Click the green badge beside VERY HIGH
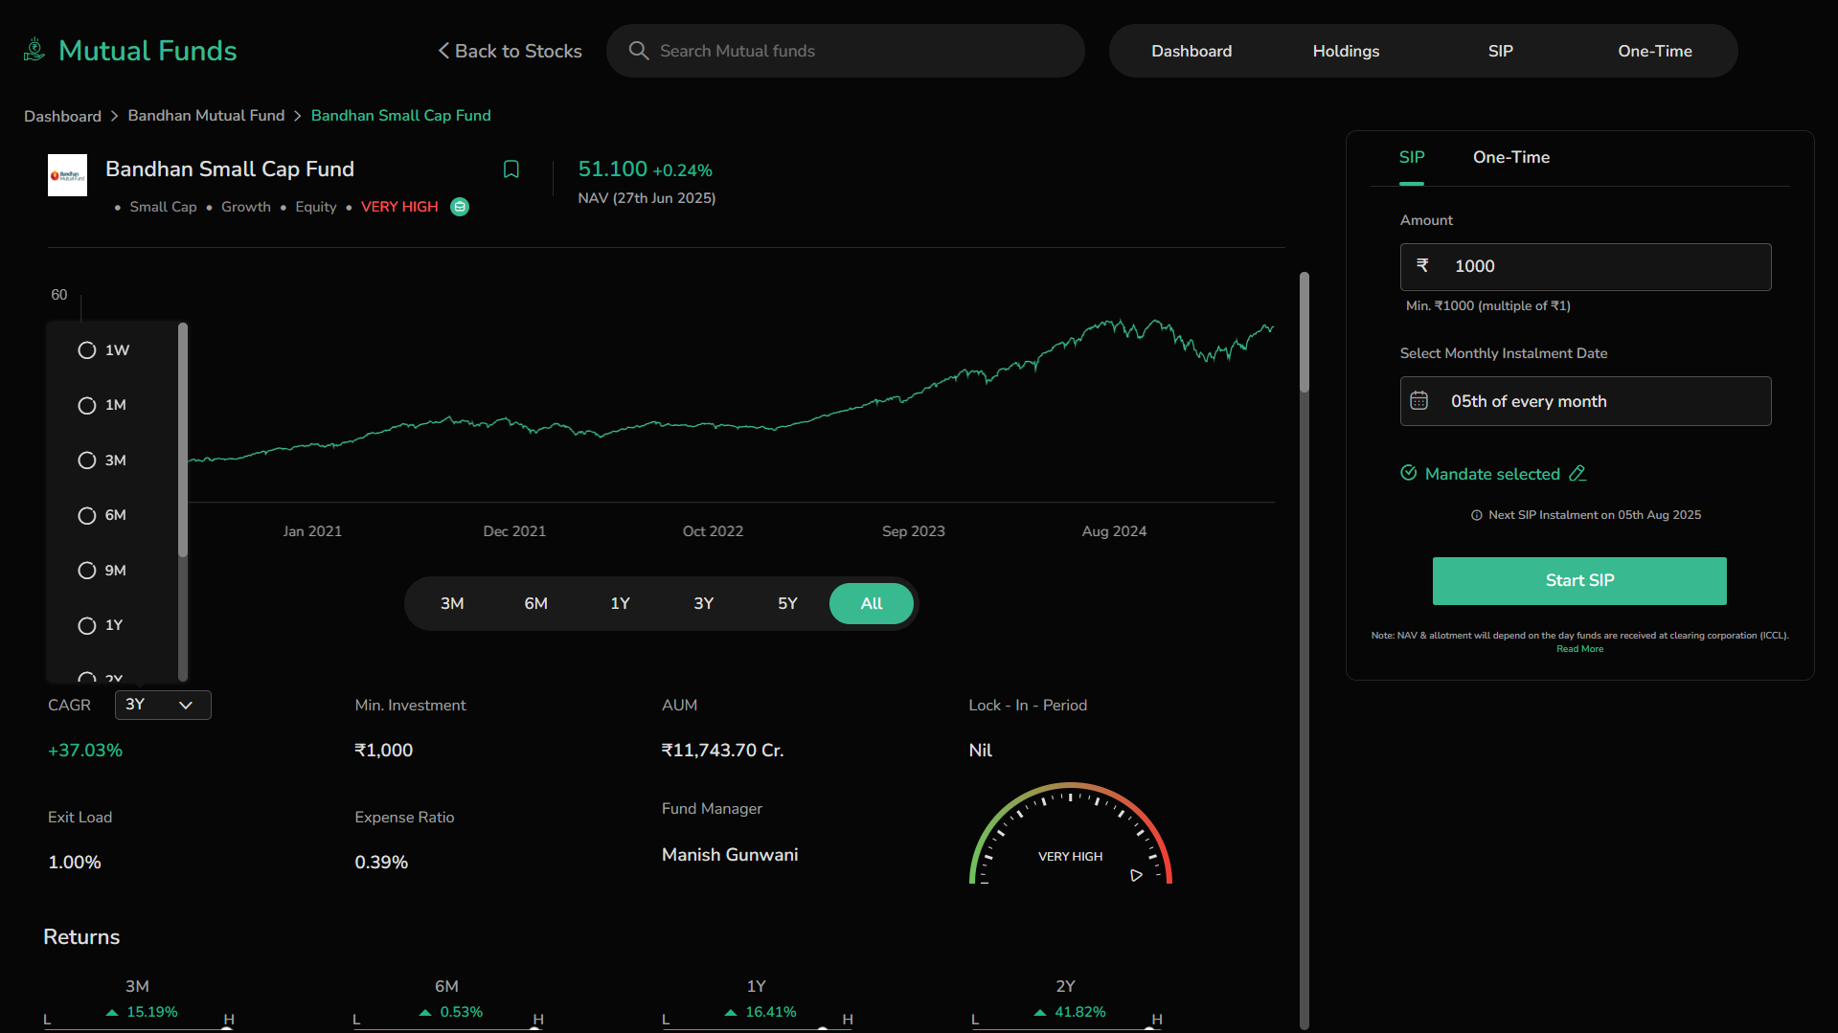The width and height of the screenshot is (1838, 1033). point(460,207)
